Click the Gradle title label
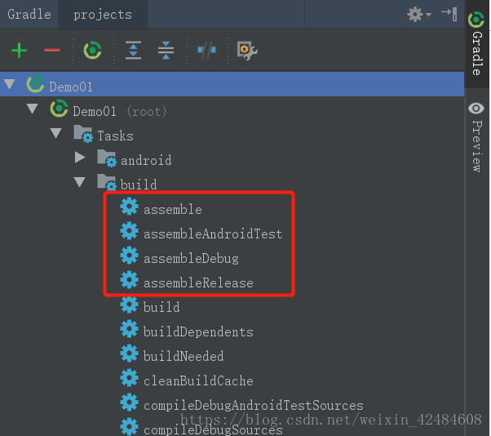 29,15
